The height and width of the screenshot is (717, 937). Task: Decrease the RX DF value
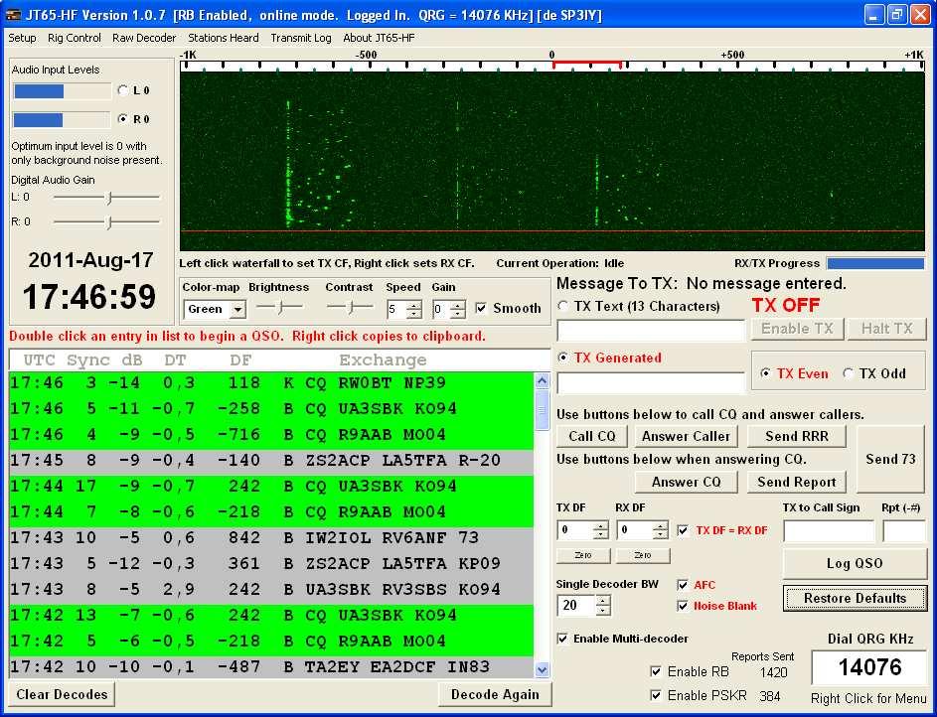661,534
